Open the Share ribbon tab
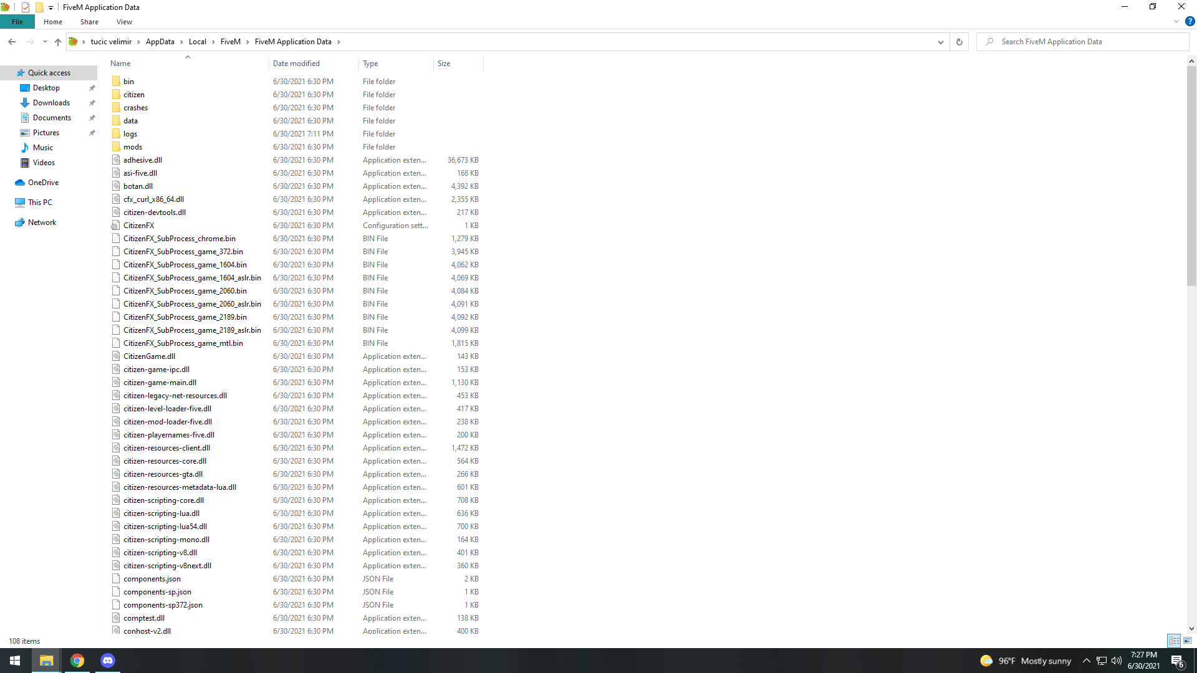 (89, 22)
